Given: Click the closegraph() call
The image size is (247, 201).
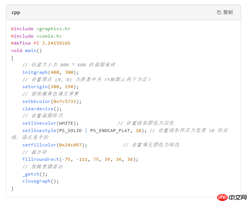Looking at the screenshot, I should (41, 181).
